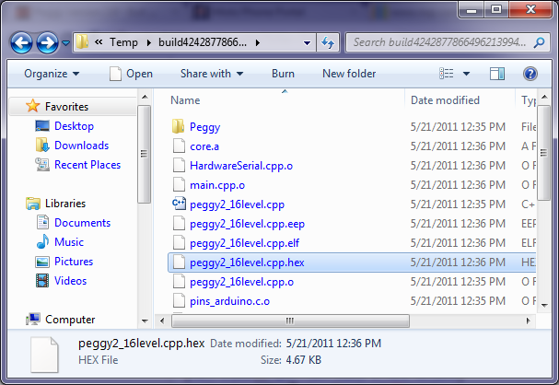Toggle the preview pane icon
Viewport: 559px width, 385px height.
(x=497, y=74)
